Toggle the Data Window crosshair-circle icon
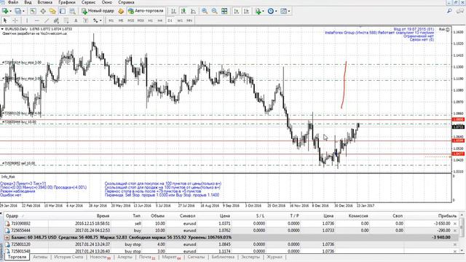Image resolution: width=466 pixels, height=262 pixels. [x=43, y=11]
